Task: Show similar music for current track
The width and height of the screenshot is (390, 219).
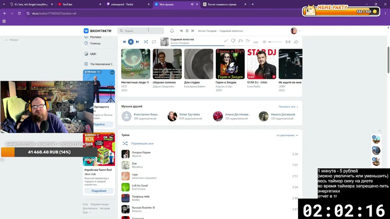Action: click(x=240, y=41)
